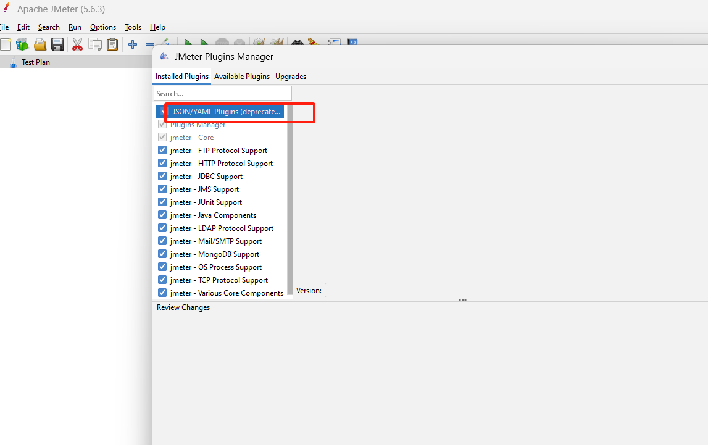Click the broom Reset Search icon
The image size is (708, 445).
[314, 41]
